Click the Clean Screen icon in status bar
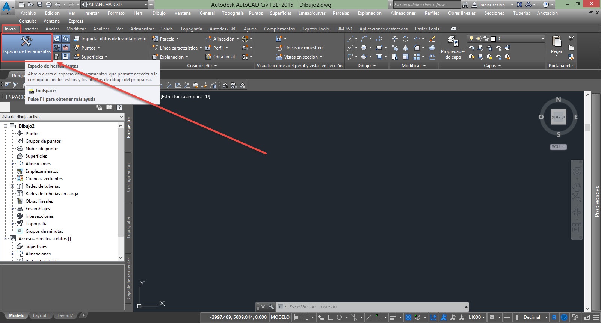This screenshot has height=323, width=601. (586, 317)
